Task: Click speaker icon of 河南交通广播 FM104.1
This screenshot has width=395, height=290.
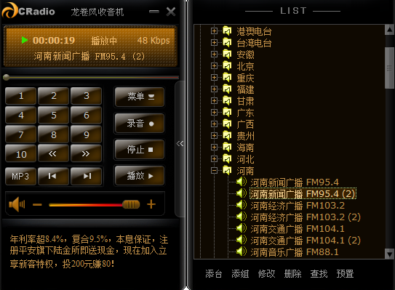Action: (x=242, y=228)
